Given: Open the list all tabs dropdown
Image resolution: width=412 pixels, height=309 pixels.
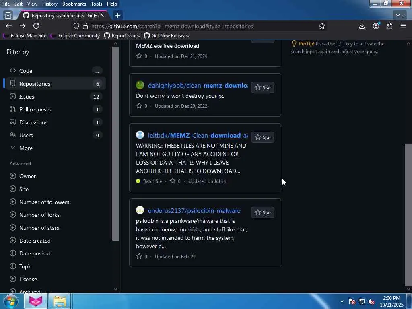Looking at the screenshot, I should [x=400, y=16].
